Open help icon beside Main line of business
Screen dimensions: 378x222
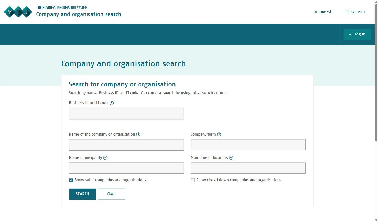tap(231, 158)
